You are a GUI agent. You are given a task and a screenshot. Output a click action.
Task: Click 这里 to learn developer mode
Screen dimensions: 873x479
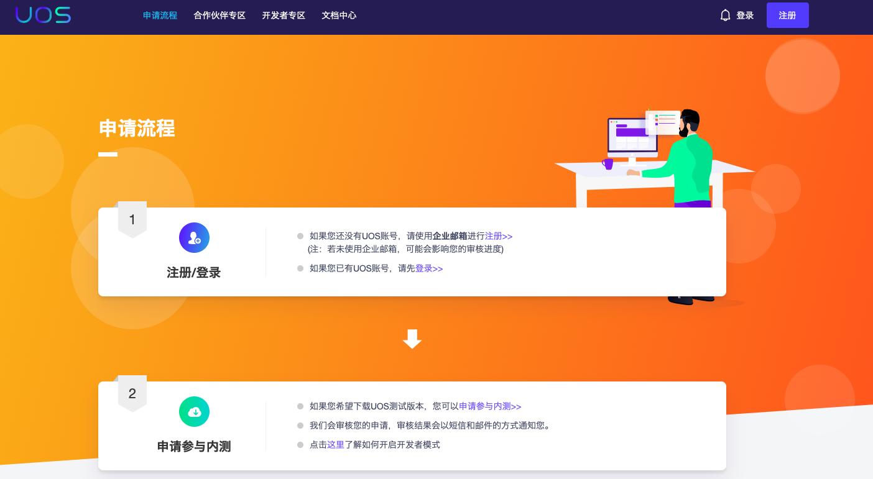point(335,445)
